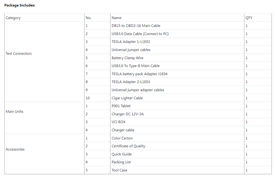Select TESLA Adapter 1-L1E02 row name
This screenshot has width=275, height=177.
click(x=177, y=42)
